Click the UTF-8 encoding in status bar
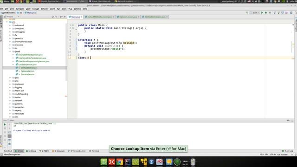 click(272, 154)
